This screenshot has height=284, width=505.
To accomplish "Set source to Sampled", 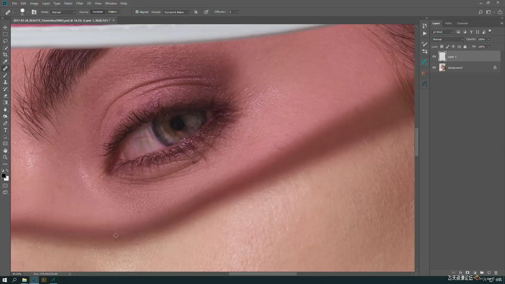I will tap(98, 12).
